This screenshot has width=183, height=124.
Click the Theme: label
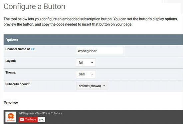pos(11,72)
